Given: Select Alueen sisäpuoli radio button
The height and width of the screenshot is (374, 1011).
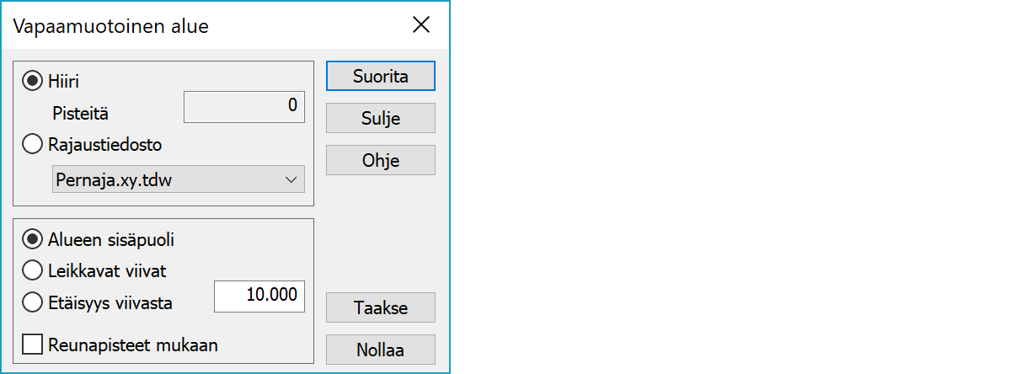Looking at the screenshot, I should tap(34, 239).
